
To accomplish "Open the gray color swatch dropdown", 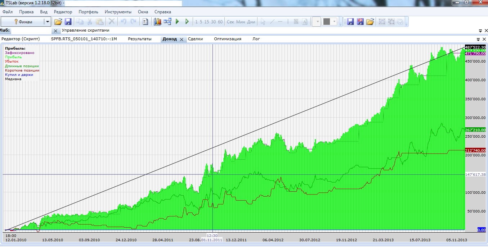I will (334, 22).
